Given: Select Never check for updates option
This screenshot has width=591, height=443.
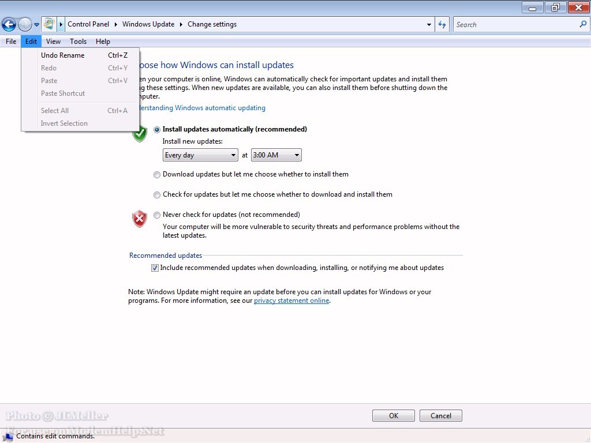Looking at the screenshot, I should (x=157, y=215).
